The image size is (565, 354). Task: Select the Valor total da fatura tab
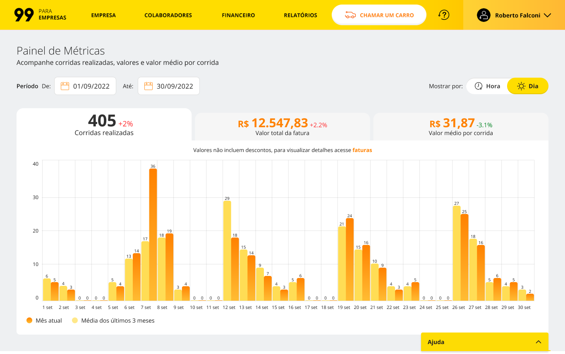pyautogui.click(x=282, y=126)
